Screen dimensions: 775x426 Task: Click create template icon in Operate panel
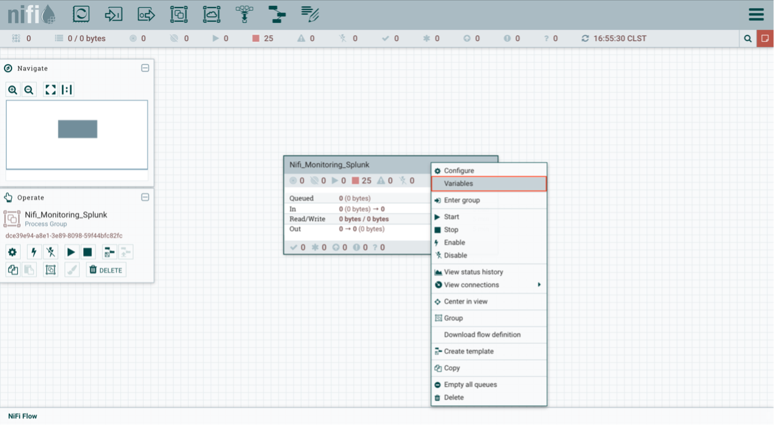point(109,252)
